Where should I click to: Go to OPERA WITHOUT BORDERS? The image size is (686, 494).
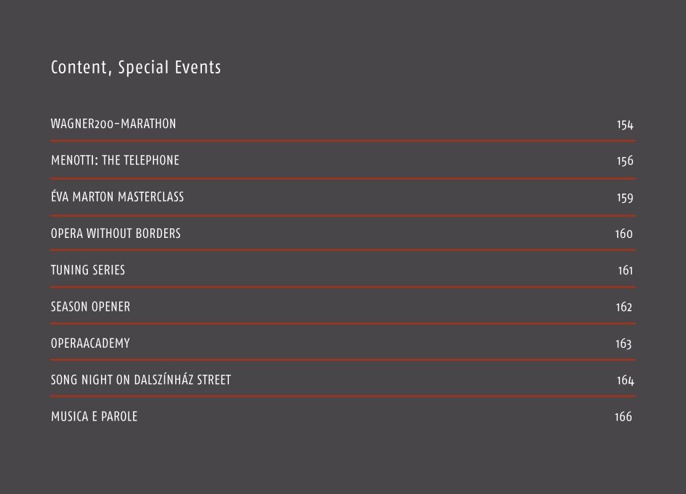tap(116, 234)
